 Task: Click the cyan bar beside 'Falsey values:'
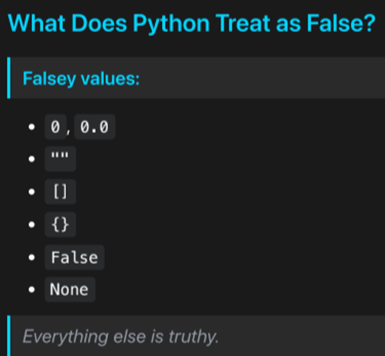point(9,78)
